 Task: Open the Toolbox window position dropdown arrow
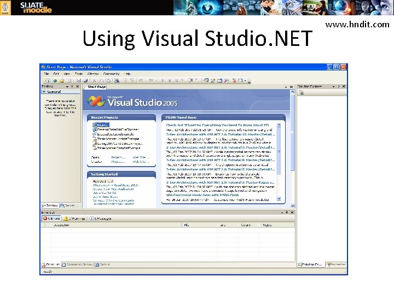[x=67, y=86]
